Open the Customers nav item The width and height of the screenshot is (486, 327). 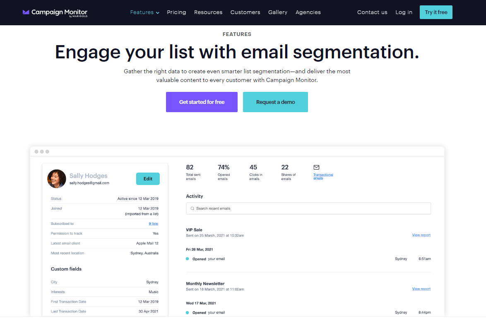(x=245, y=12)
